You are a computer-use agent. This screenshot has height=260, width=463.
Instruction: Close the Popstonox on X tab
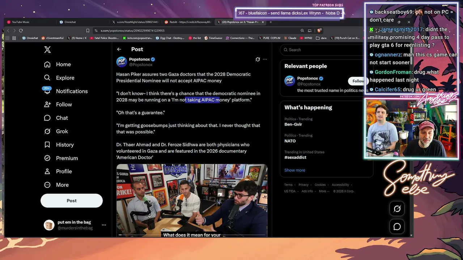click(x=263, y=22)
